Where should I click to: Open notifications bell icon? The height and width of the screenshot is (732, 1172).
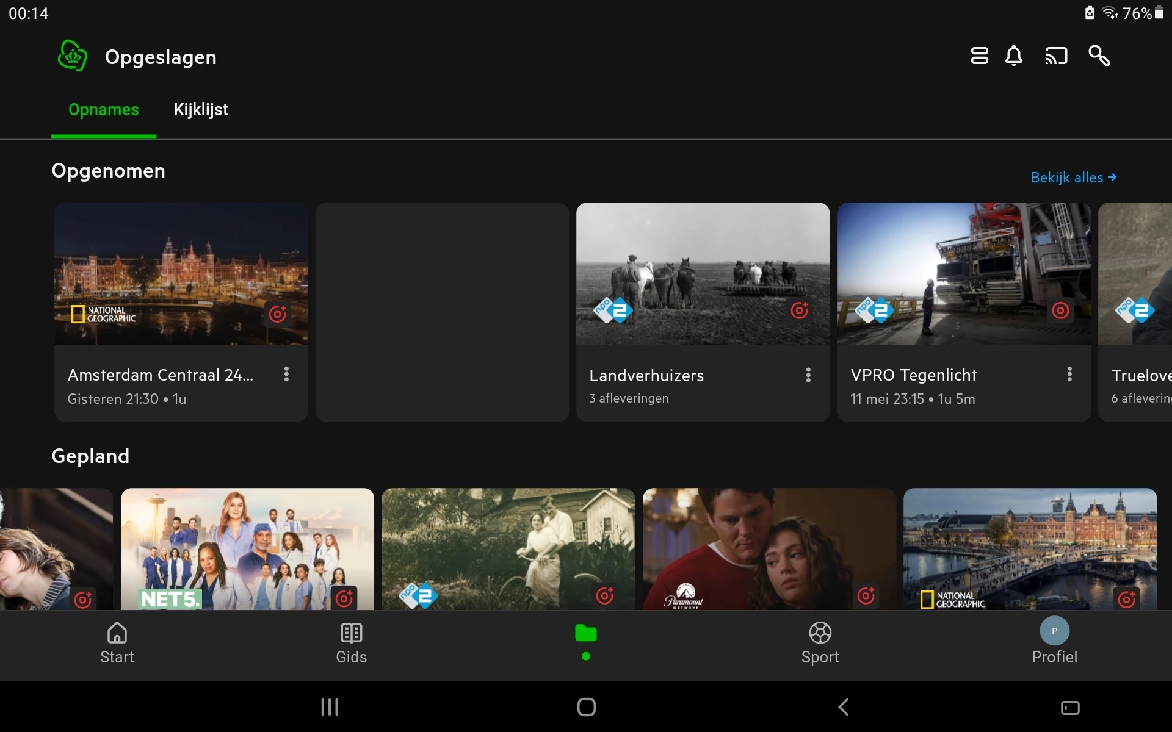tap(1013, 56)
